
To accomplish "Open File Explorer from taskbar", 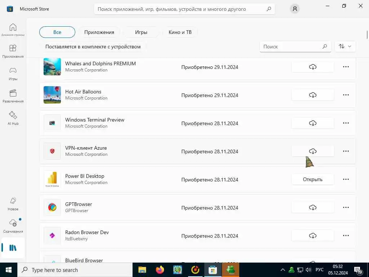I will (x=142, y=270).
